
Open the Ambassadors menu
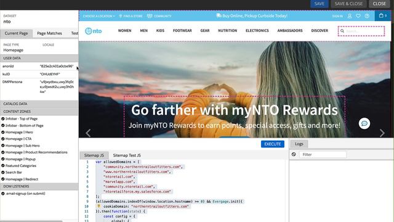click(x=290, y=30)
